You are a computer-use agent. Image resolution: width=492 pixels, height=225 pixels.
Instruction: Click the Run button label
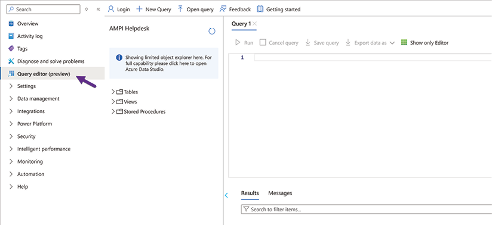248,43
